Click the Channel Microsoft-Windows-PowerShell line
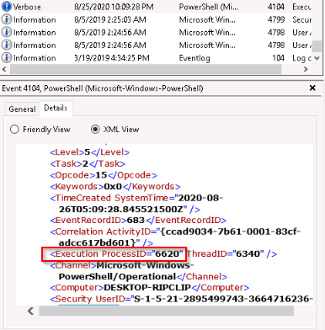 click(x=138, y=271)
